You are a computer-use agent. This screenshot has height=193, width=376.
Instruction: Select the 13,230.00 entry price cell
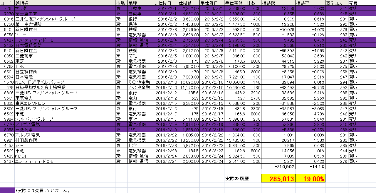coord(189,140)
